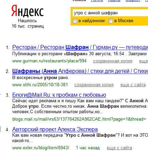
Task: Open сохраненная копия for stihi.ru result
Action: [94, 85]
